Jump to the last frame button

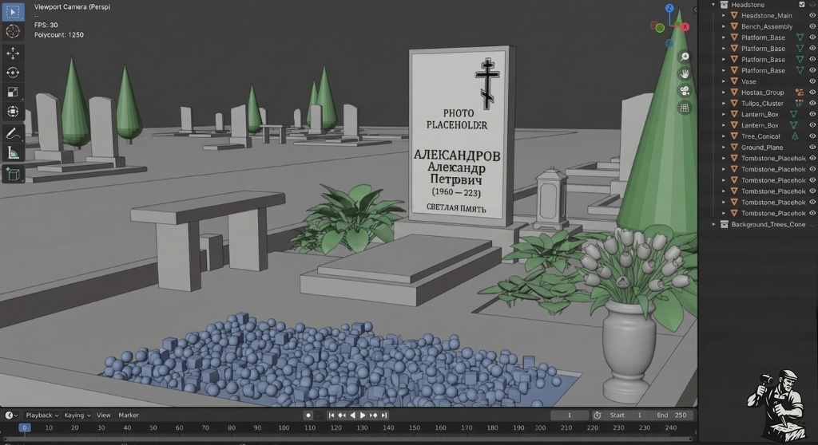click(x=384, y=415)
